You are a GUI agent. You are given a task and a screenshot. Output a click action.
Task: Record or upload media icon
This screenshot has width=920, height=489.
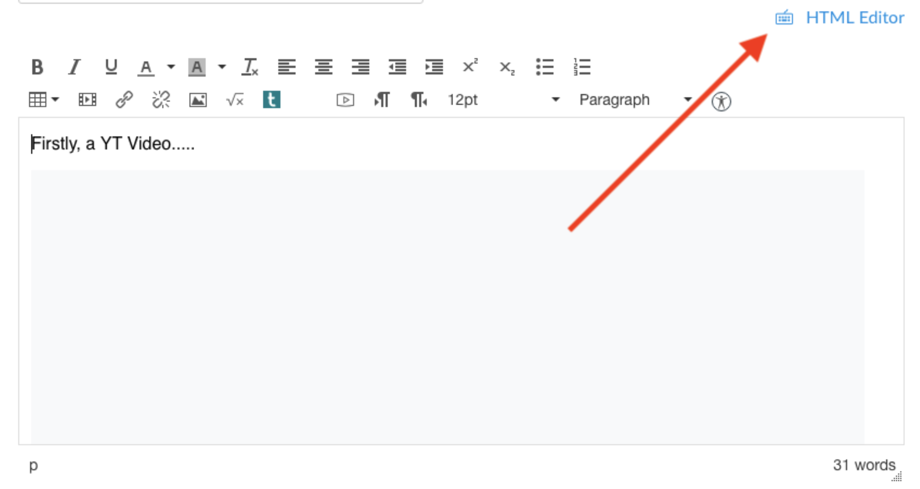click(x=345, y=100)
